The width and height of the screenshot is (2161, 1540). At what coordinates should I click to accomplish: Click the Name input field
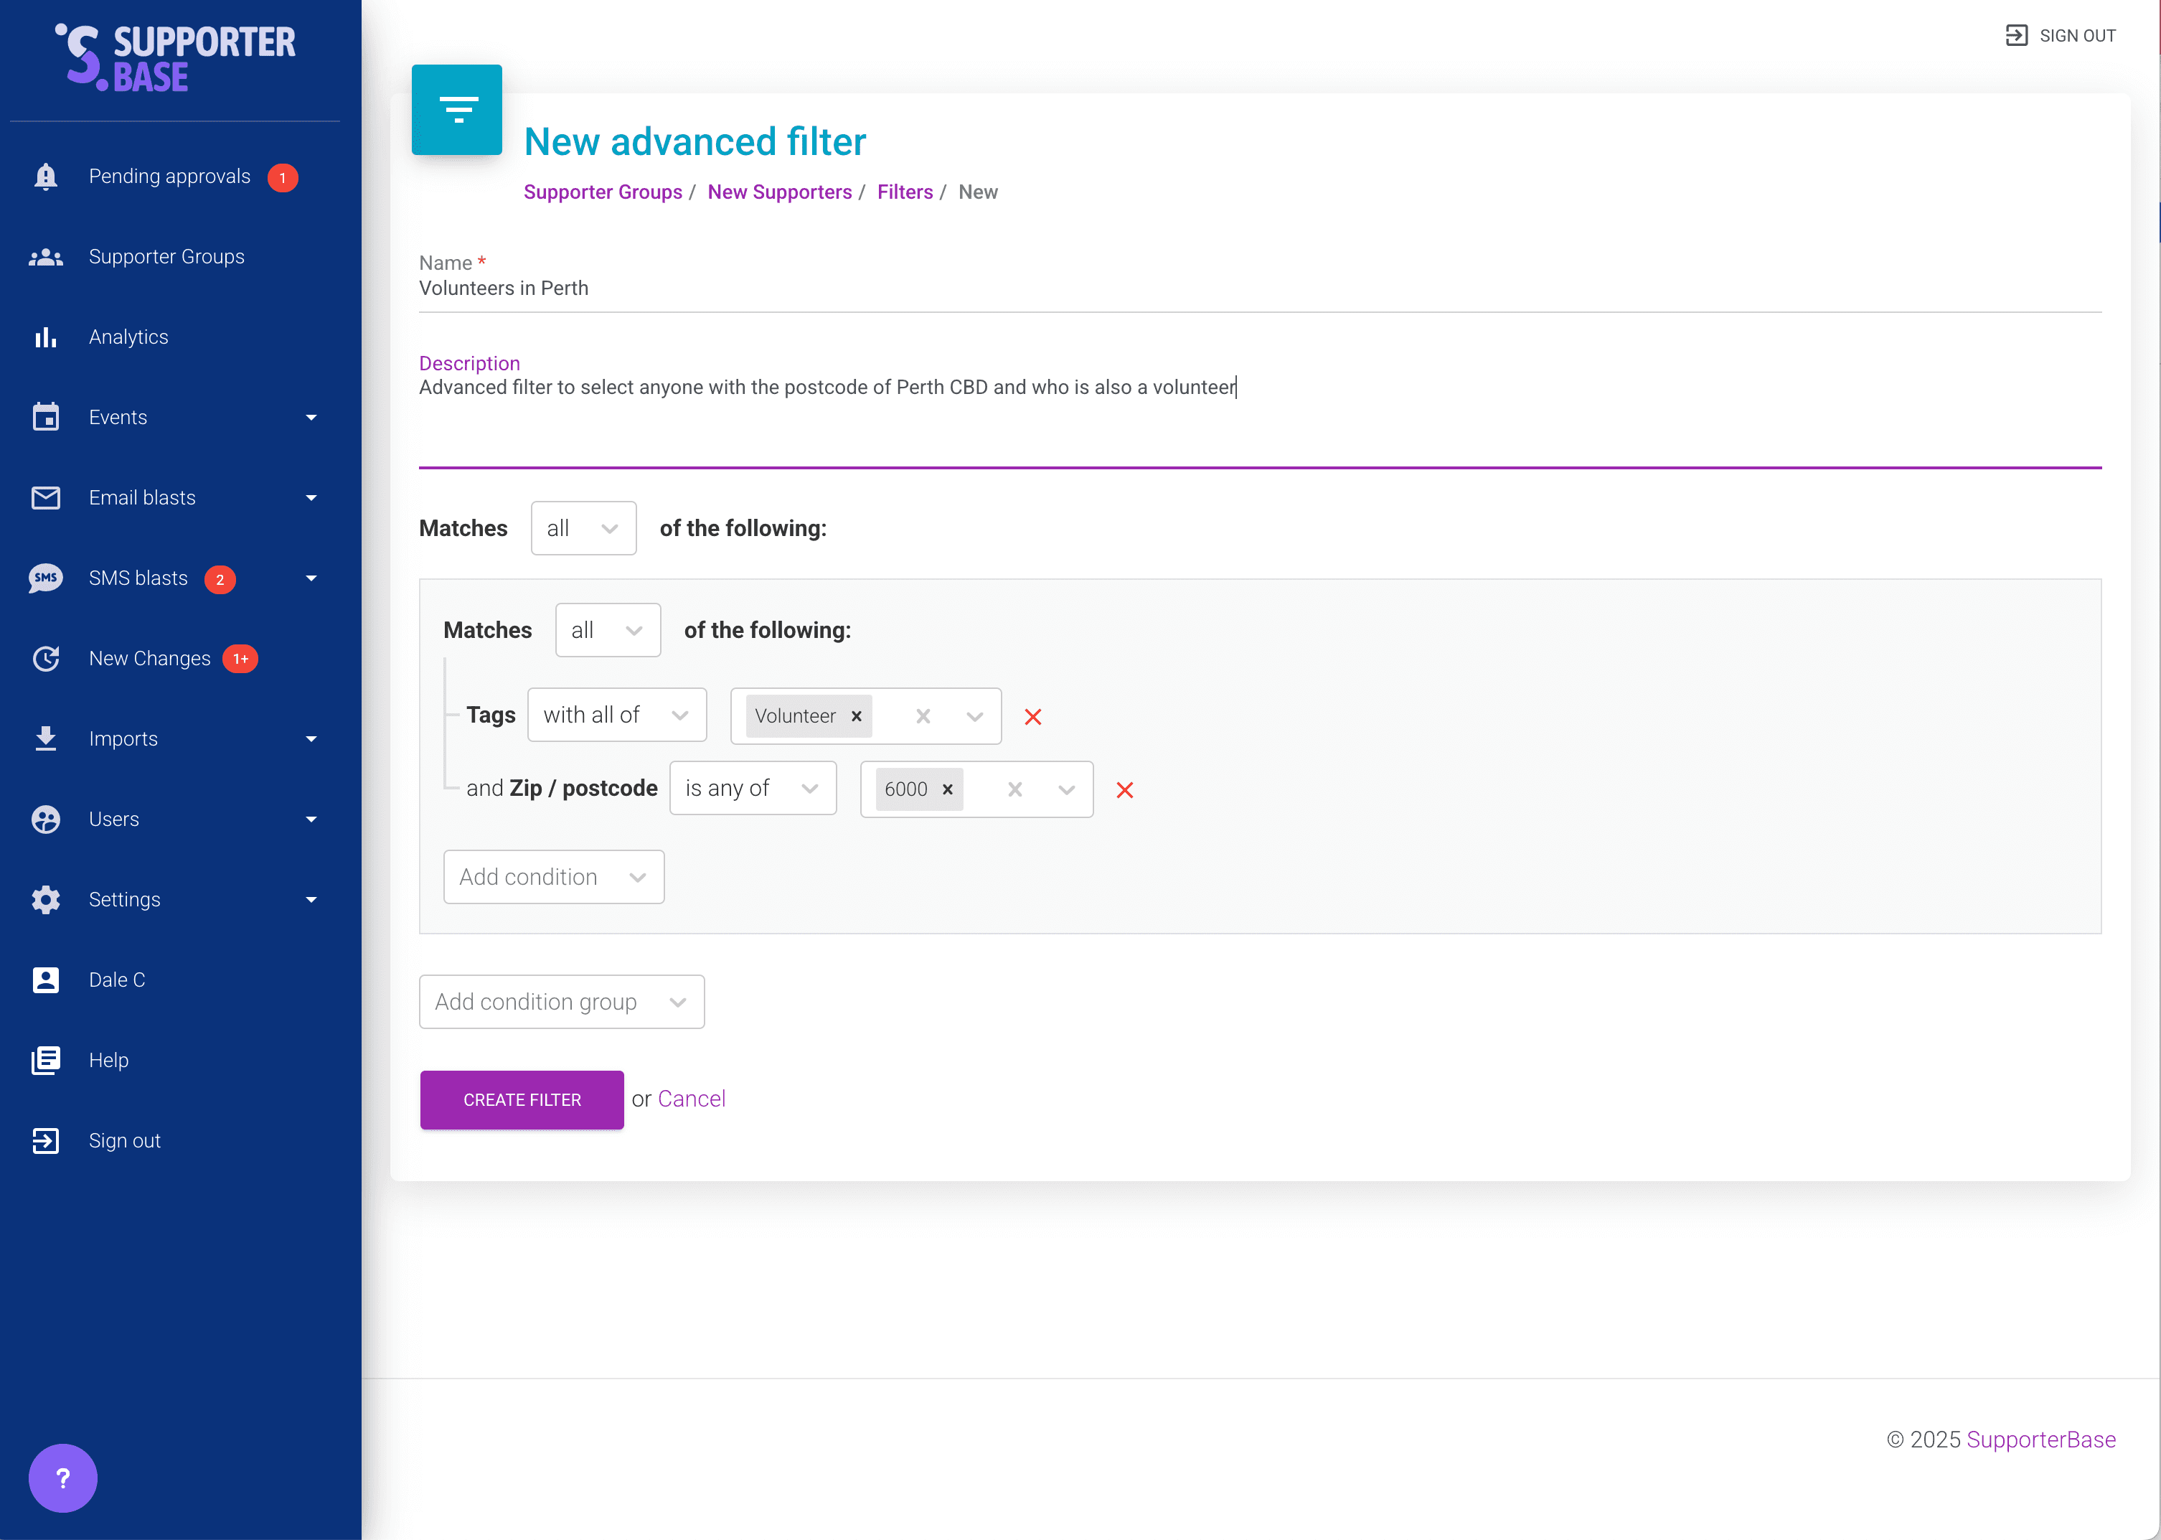click(1258, 288)
